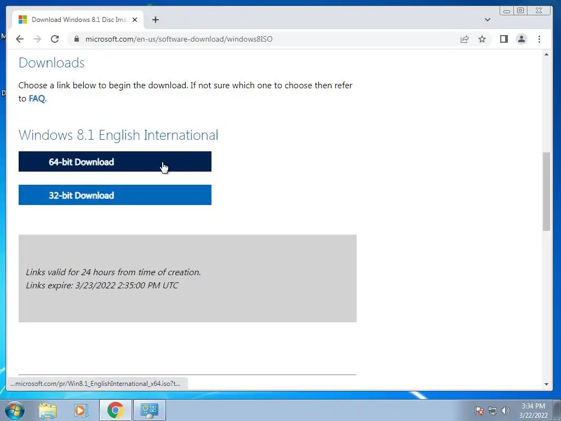Go back to the previous page
Viewport: 561px width, 421px height.
click(20, 39)
